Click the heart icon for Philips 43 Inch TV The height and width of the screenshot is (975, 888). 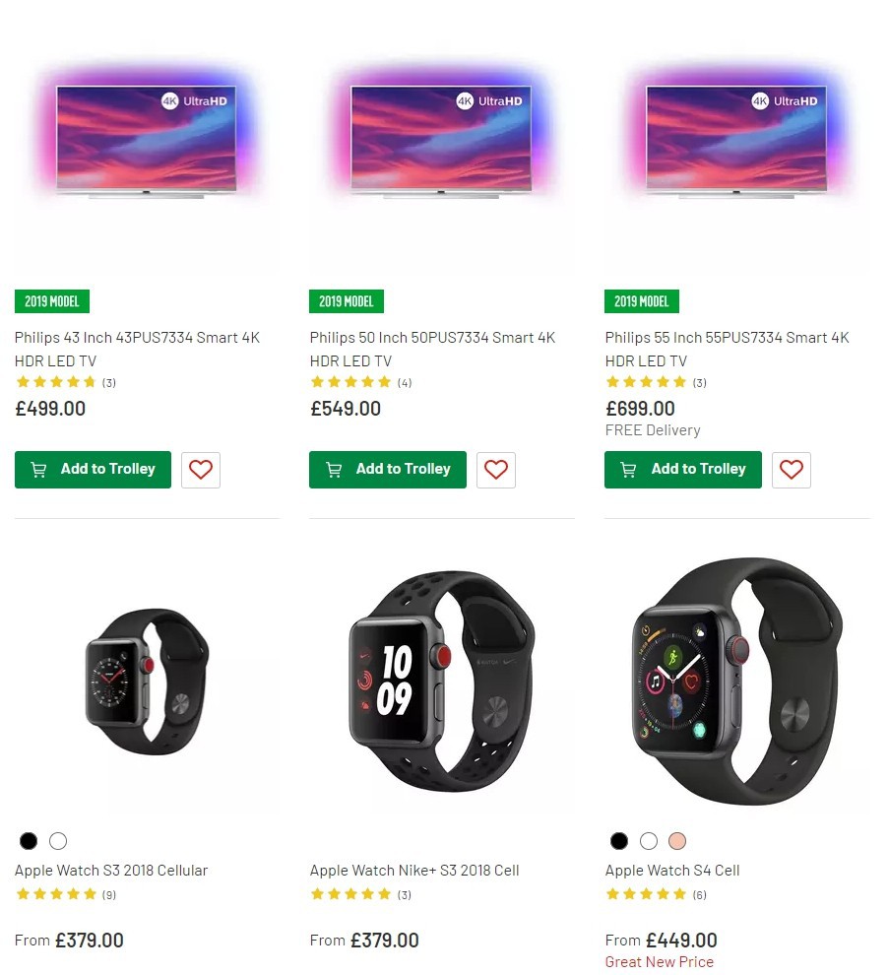200,470
